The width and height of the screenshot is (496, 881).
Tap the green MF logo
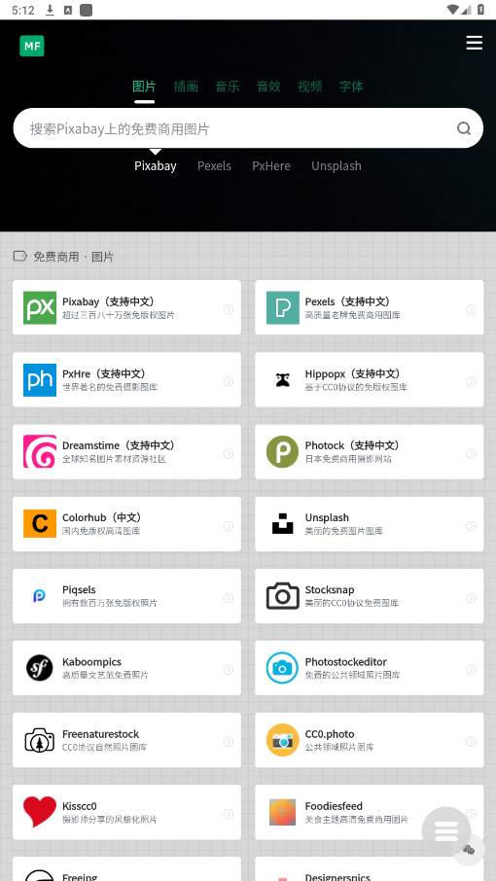point(32,46)
